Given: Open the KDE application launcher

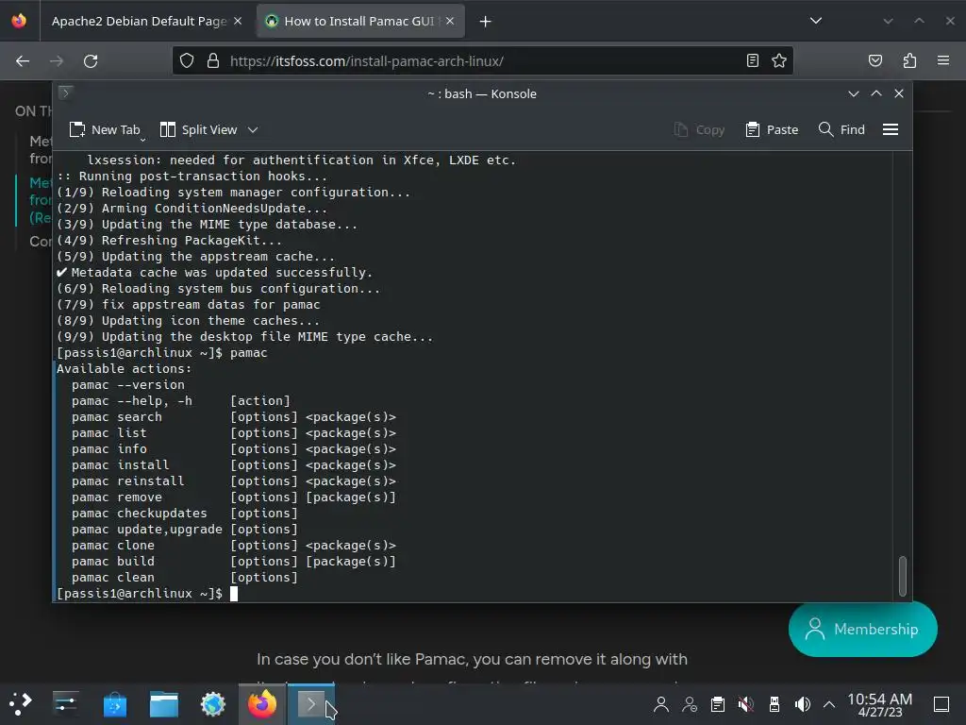Looking at the screenshot, I should coord(21,703).
